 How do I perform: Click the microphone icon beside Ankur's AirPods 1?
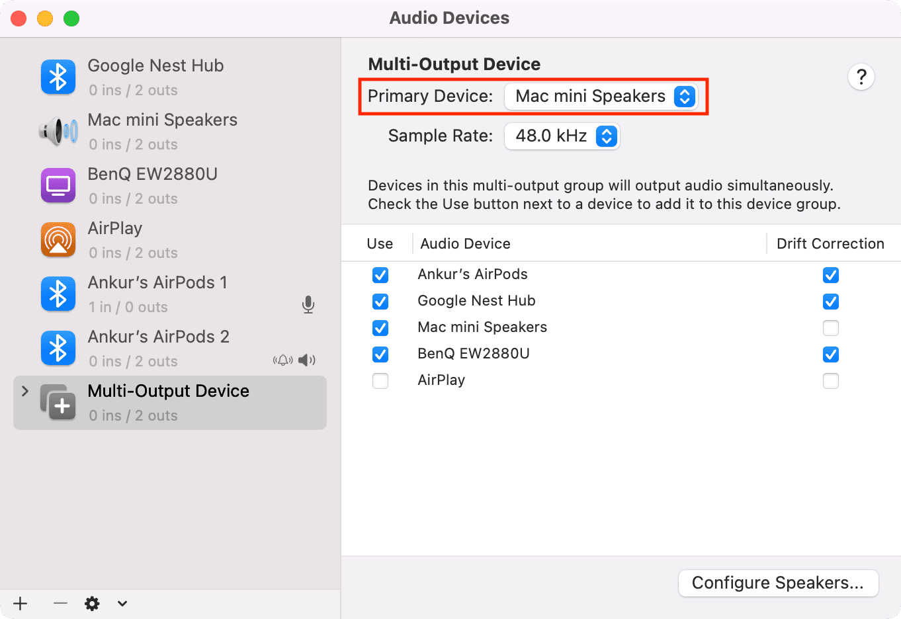tap(308, 304)
